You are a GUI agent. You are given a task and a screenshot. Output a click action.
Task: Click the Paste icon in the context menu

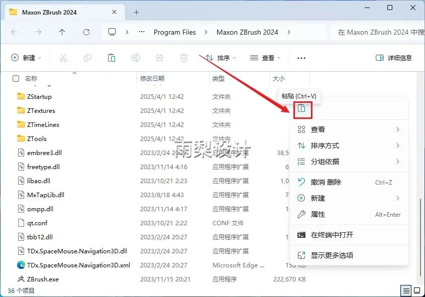[x=301, y=108]
